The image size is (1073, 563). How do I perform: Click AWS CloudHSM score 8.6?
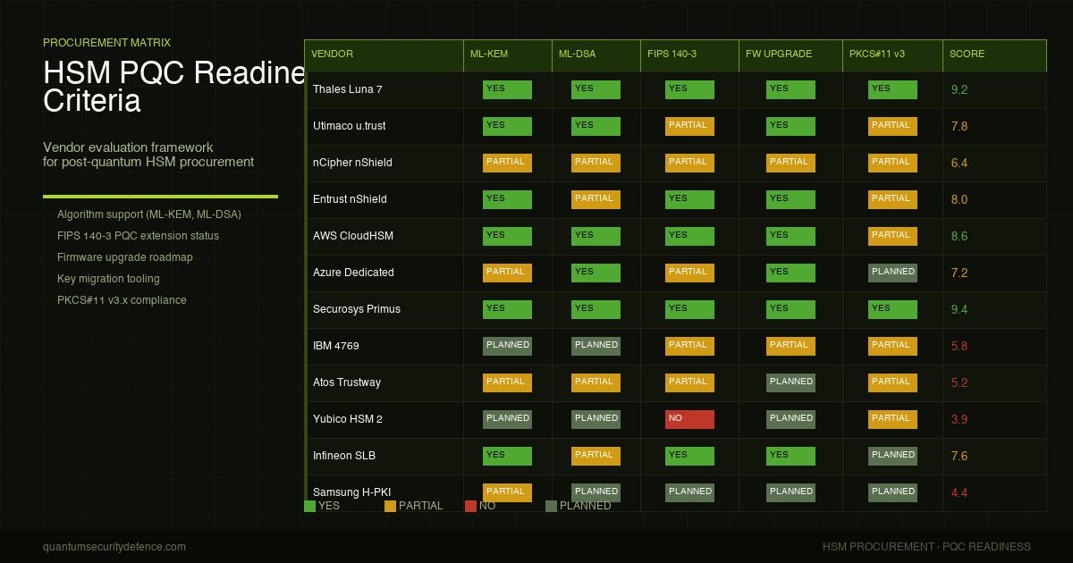(959, 236)
